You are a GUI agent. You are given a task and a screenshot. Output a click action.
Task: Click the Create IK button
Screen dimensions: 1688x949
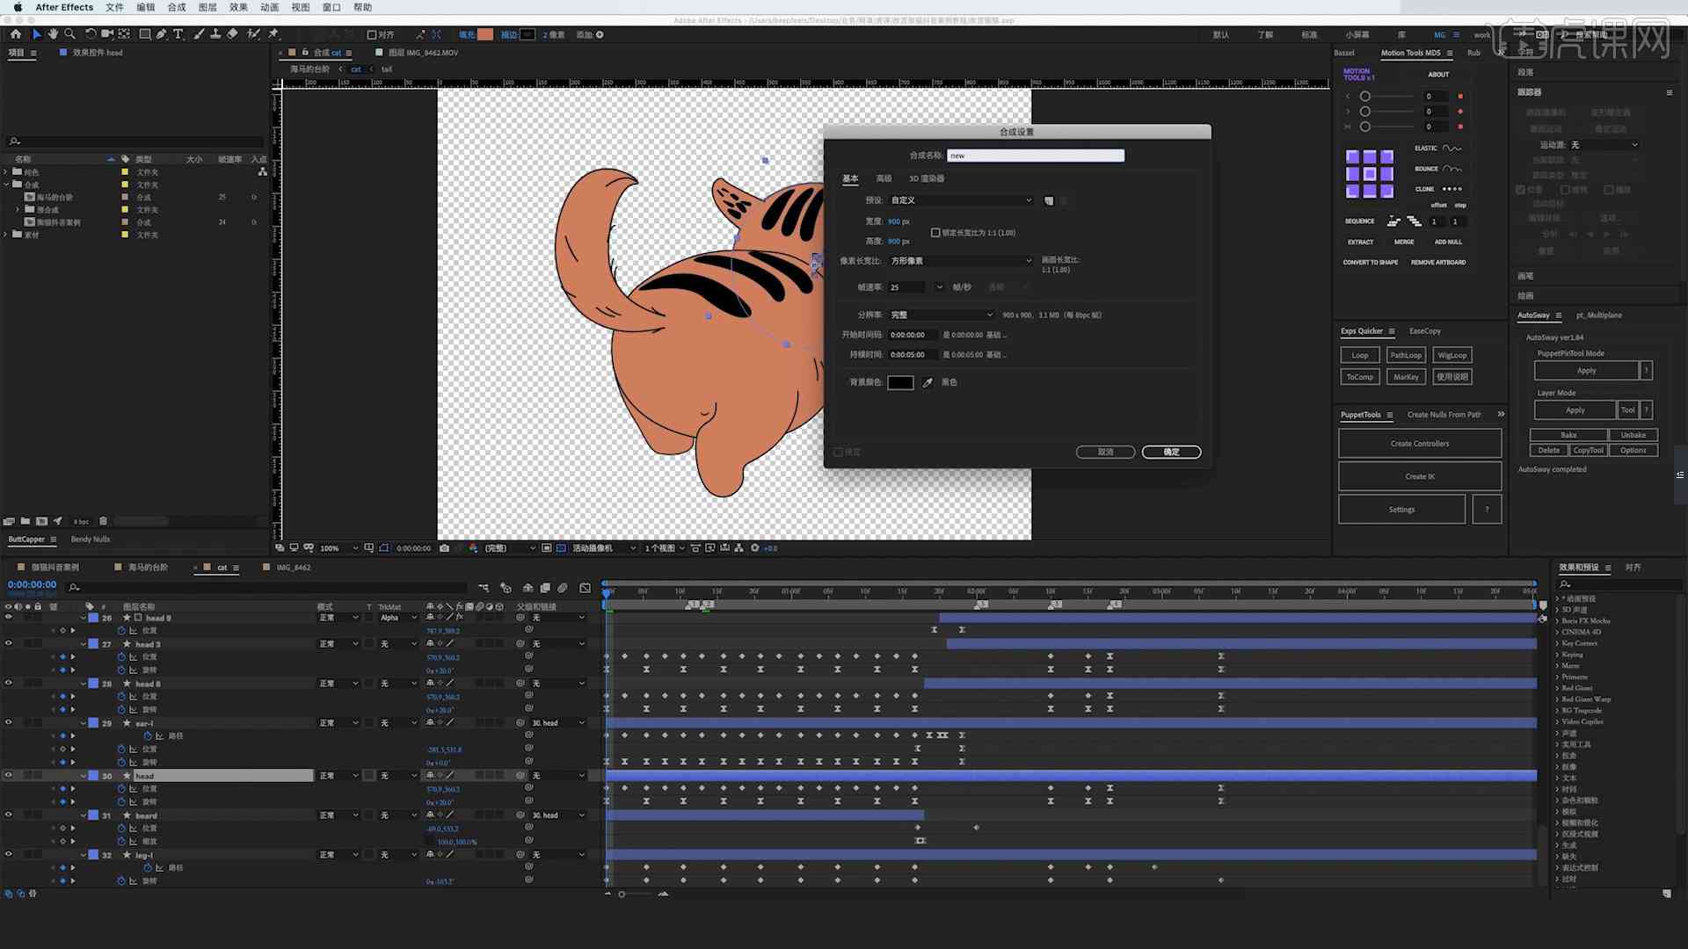coord(1420,476)
